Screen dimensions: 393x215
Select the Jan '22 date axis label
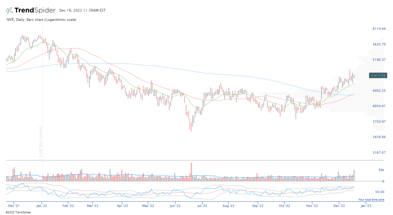[x=42, y=205]
